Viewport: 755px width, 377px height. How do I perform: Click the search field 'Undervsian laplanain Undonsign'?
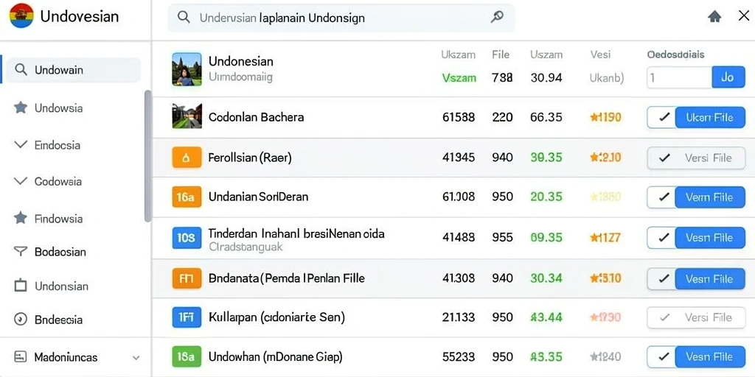(x=341, y=18)
